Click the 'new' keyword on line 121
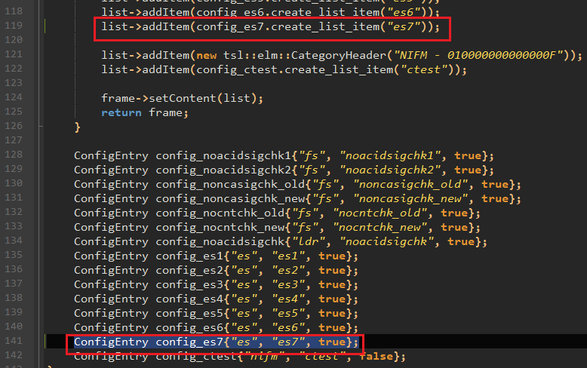This screenshot has height=368, width=587. [x=206, y=55]
